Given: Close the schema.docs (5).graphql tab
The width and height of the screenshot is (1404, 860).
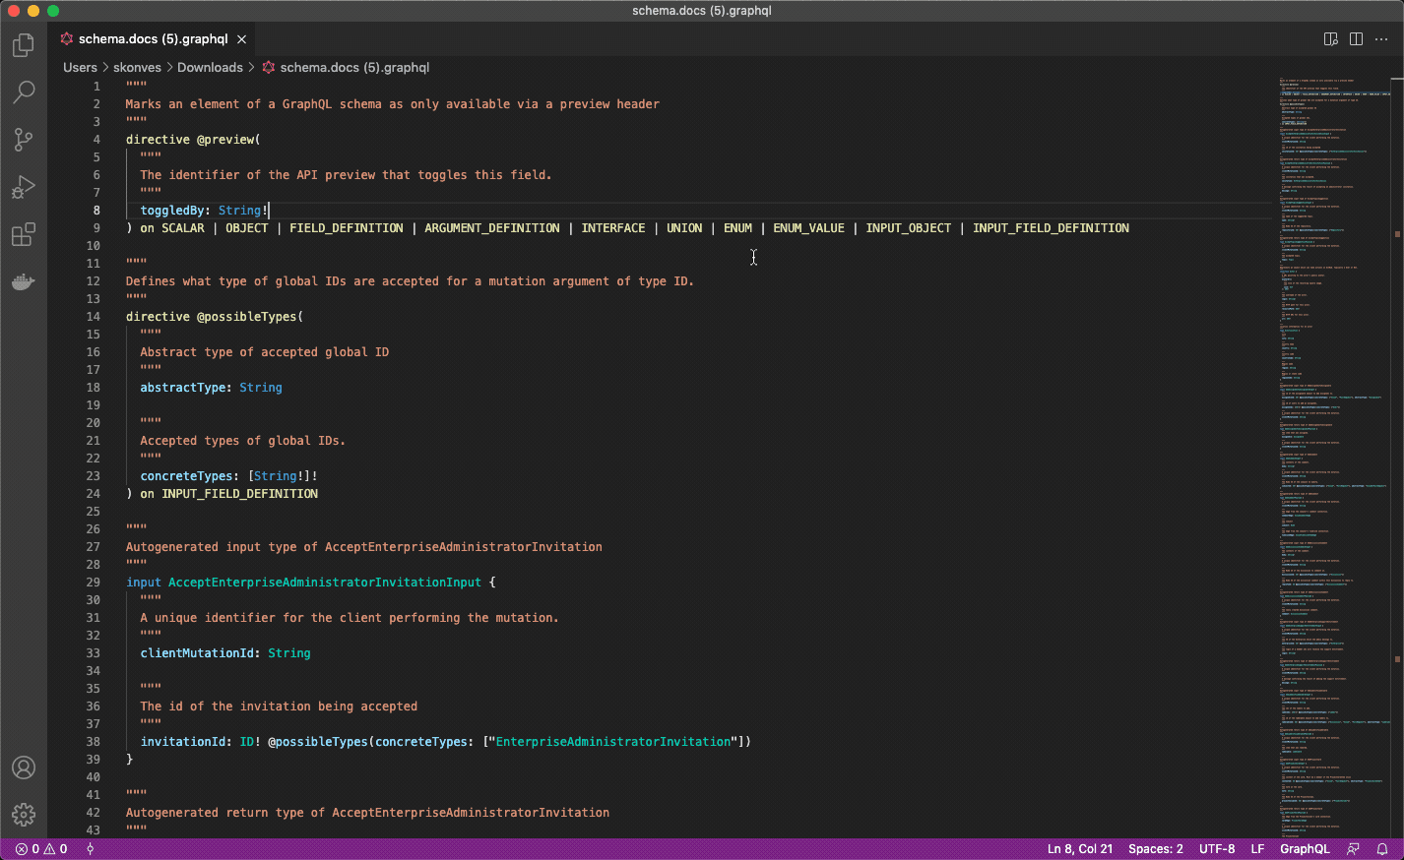Looking at the screenshot, I should pos(241,39).
